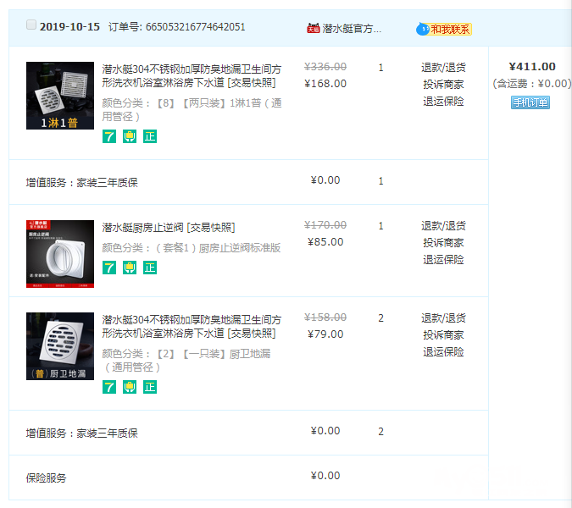572x508 pixels.
Task: Click 退运保险 for the kitchen check valve
Action: [443, 259]
